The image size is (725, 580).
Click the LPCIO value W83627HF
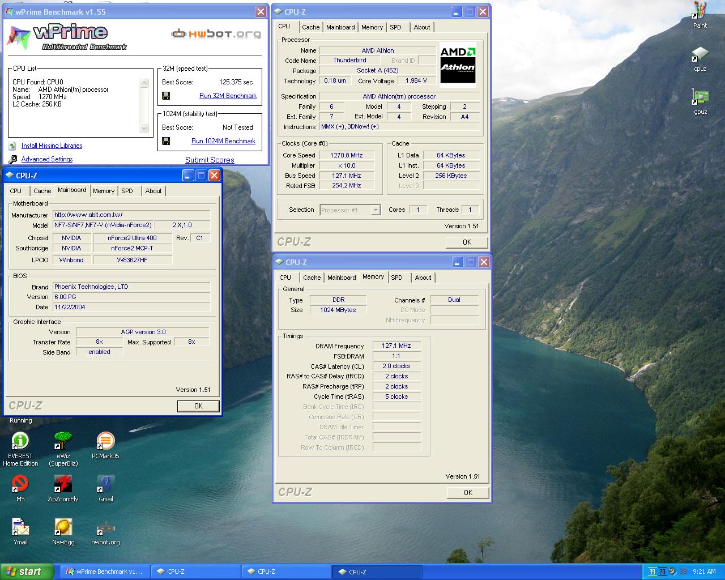133,260
